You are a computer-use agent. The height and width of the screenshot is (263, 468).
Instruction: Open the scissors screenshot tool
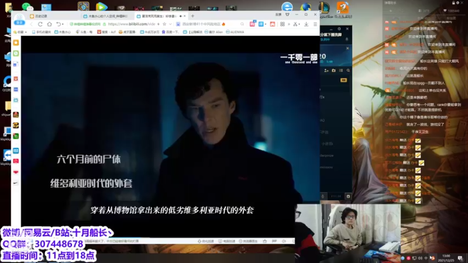click(295, 24)
